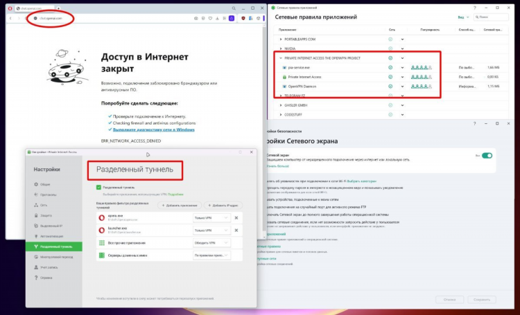Click the Save button in Firewall settings

coord(482,300)
